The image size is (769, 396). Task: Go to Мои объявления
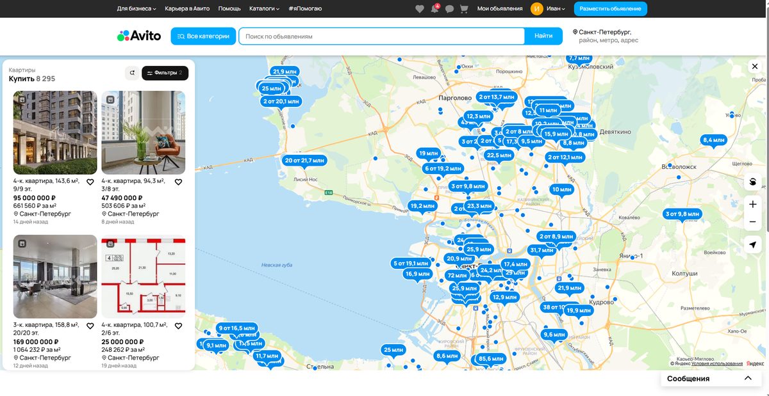tap(500, 9)
